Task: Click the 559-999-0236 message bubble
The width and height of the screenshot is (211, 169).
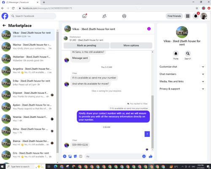Action: 80,145
